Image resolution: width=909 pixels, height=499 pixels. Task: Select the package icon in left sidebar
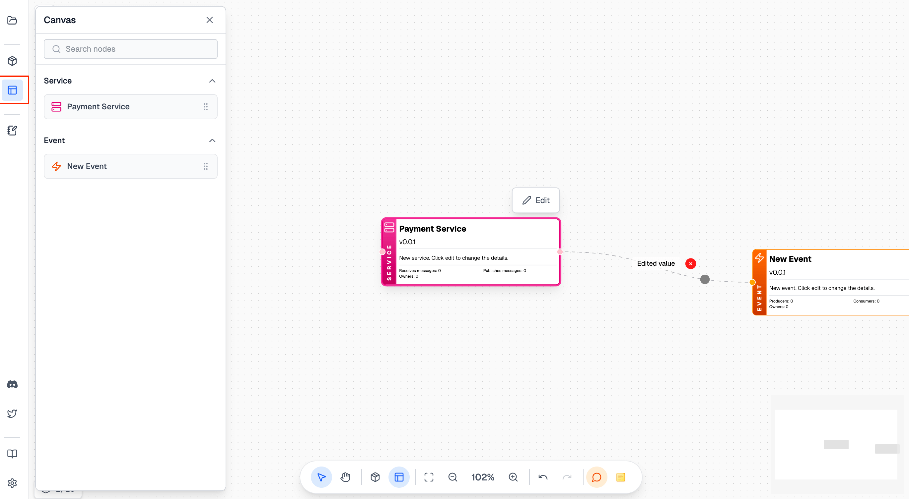click(x=12, y=61)
